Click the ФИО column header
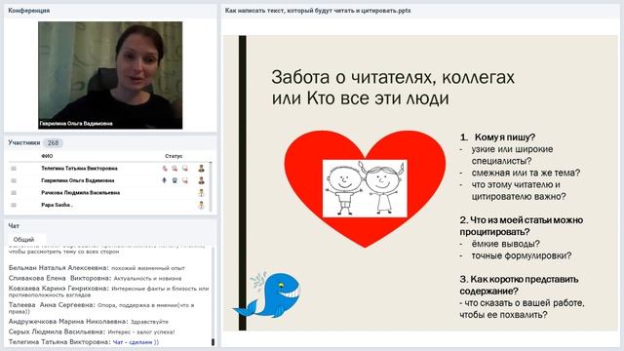Viewport: 624px width, 351px height. coord(47,156)
